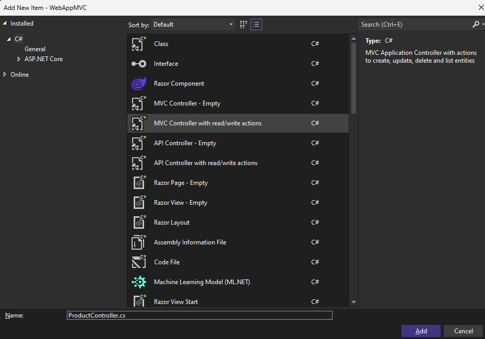Select MVC Controller - Empty text

coord(187,103)
